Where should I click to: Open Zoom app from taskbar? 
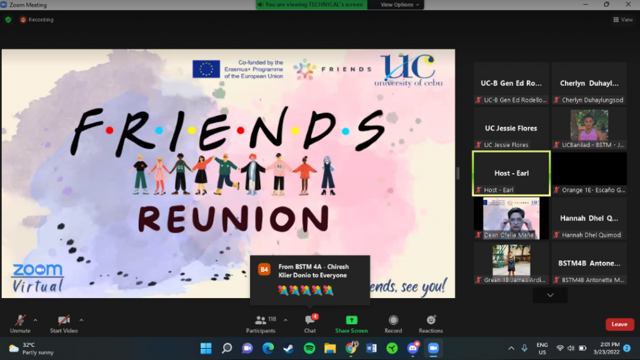[434, 348]
